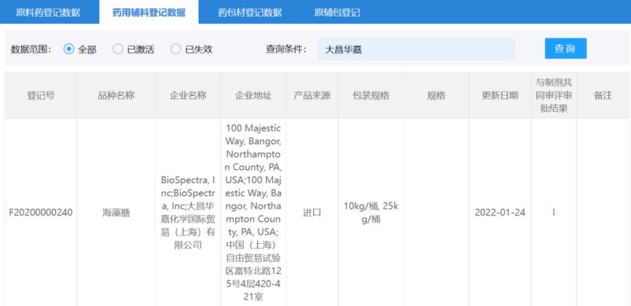This screenshot has height=306, width=631.
Task: Click the 品种名称 column header
Action: point(116,95)
